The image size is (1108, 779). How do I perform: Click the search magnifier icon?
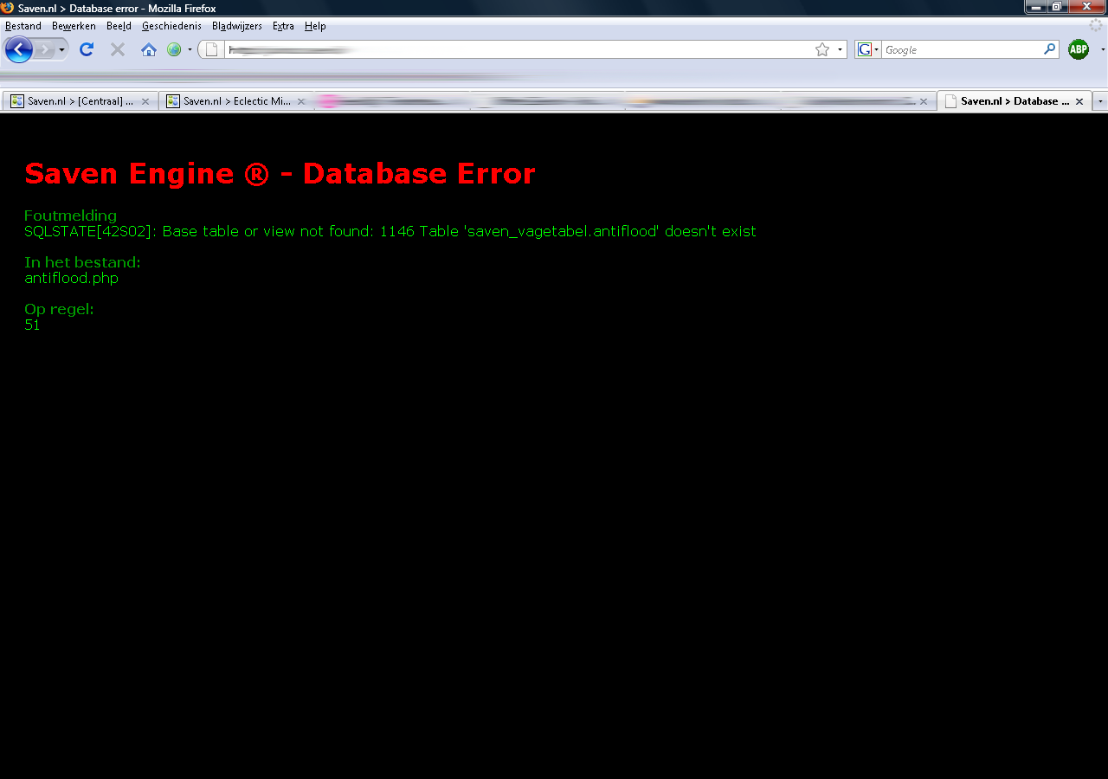pos(1049,49)
